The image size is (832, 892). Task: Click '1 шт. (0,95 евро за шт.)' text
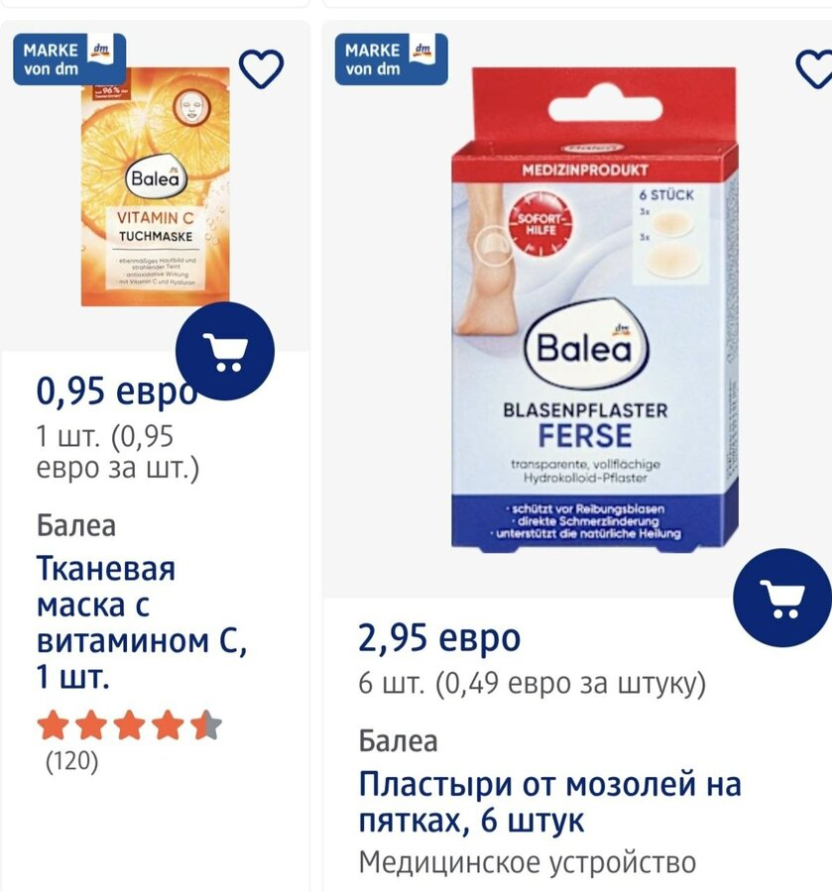(118, 453)
